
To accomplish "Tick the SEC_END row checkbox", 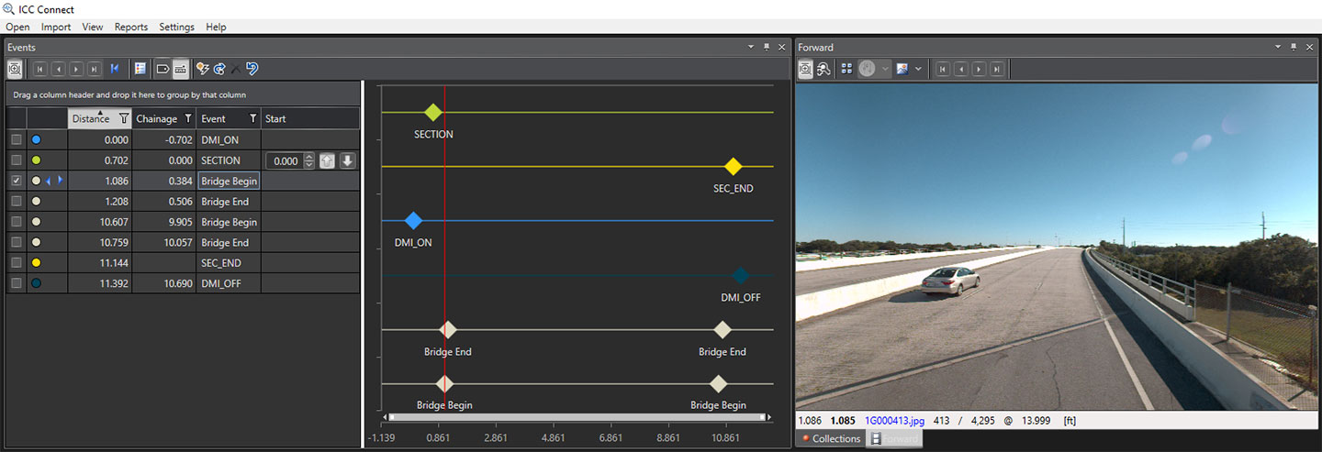I will [x=16, y=262].
